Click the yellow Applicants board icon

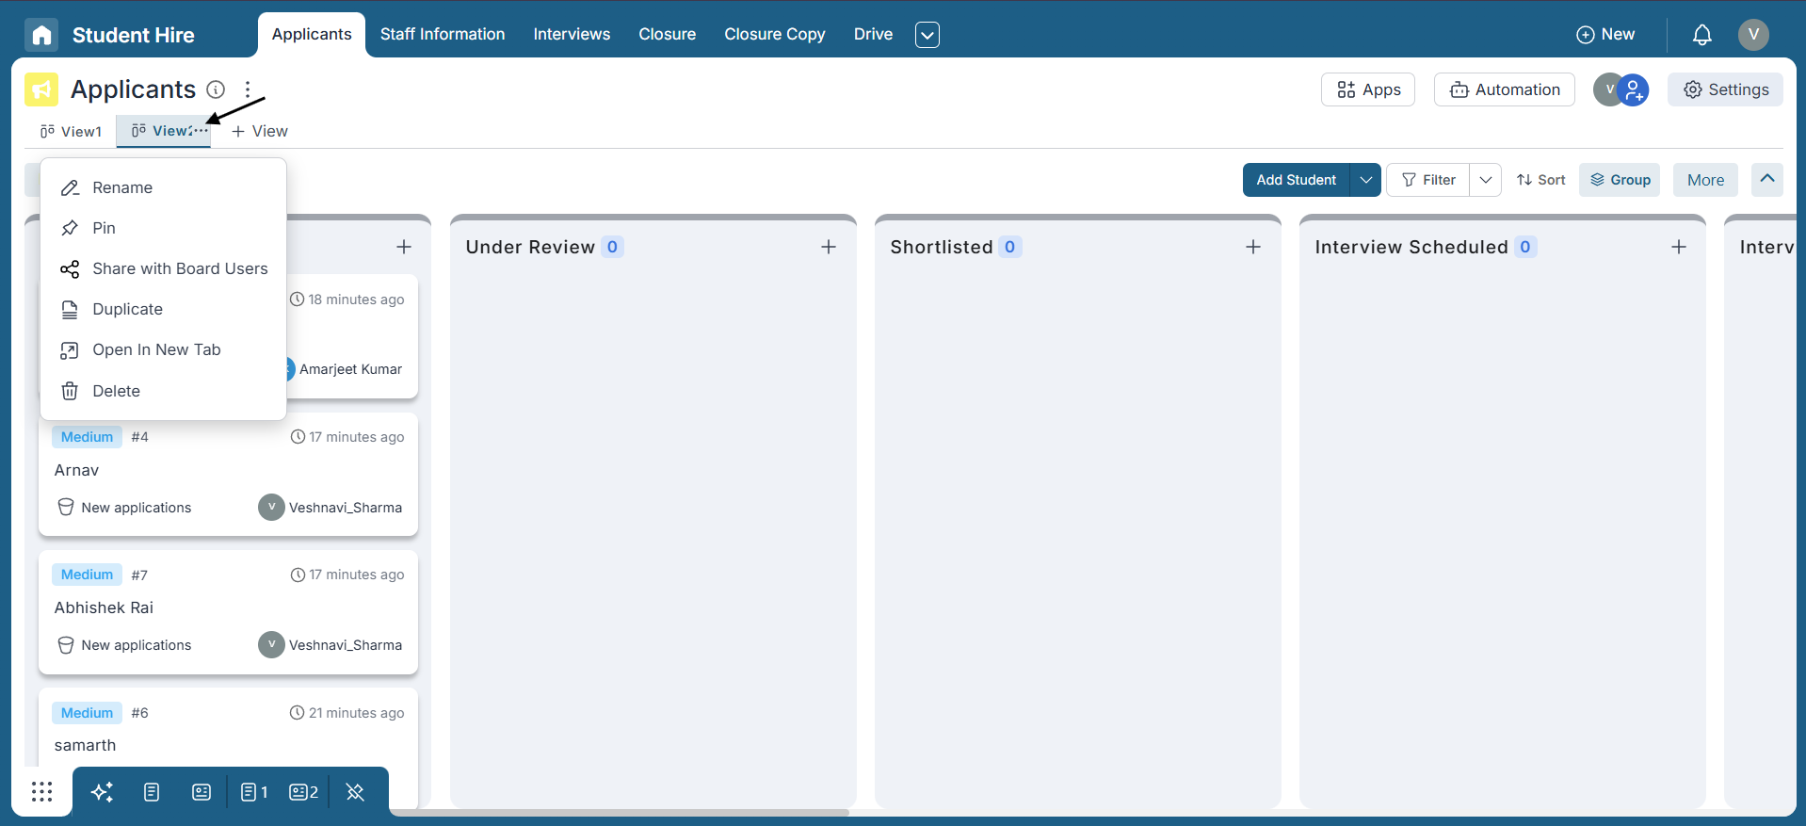pyautogui.click(x=41, y=89)
